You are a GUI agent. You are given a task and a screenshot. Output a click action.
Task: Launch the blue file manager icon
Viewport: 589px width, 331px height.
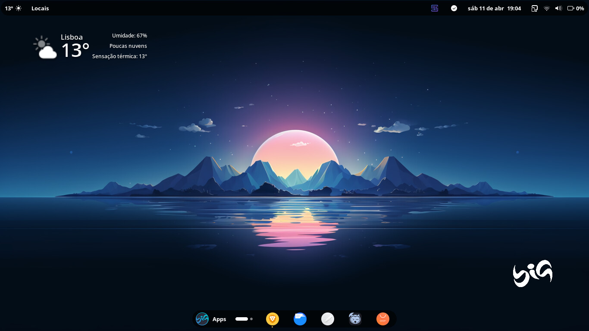300,319
